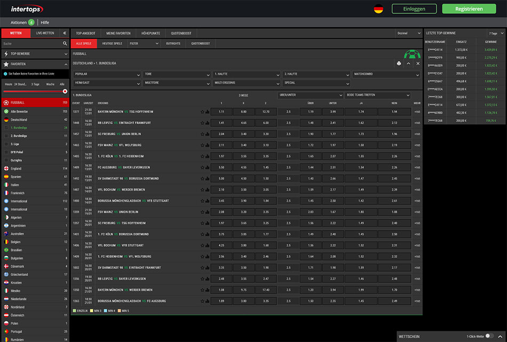Open the Quotenboost tab next to Höhepunkte
The image size is (507, 342).
point(181,33)
